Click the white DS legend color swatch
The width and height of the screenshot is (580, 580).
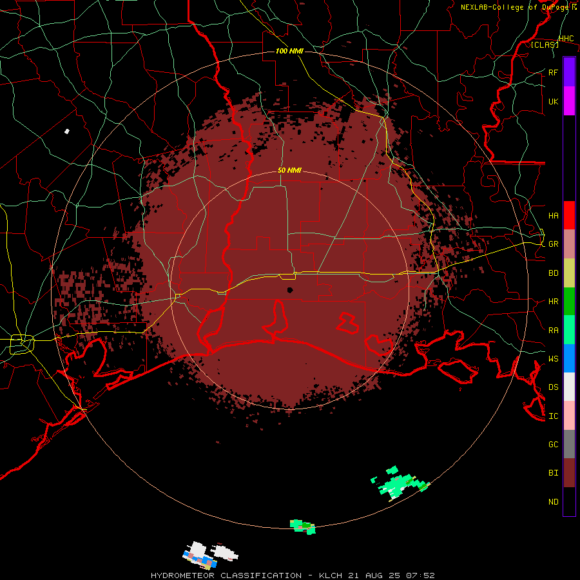tap(569, 387)
